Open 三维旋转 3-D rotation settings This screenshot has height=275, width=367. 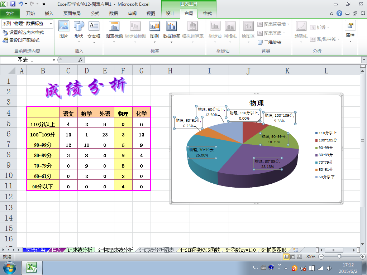click(x=270, y=42)
